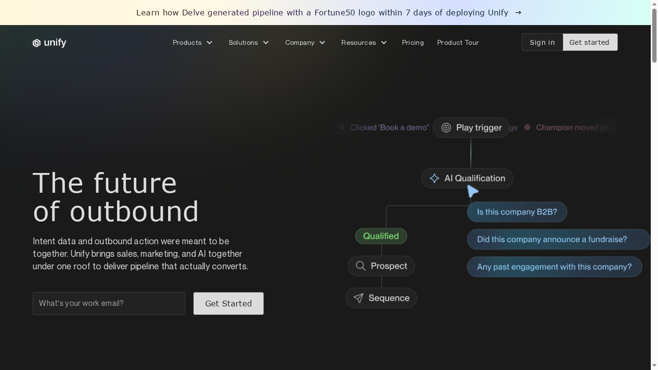Click the Play trigger target icon
This screenshot has height=370, width=658.
[447, 128]
